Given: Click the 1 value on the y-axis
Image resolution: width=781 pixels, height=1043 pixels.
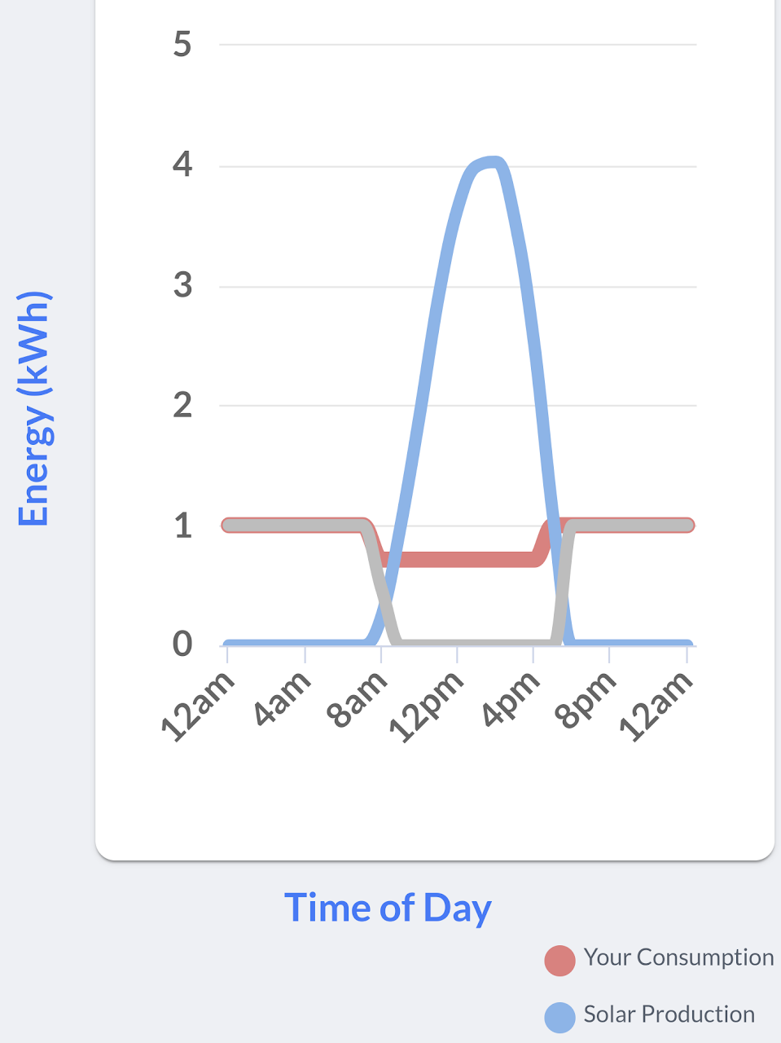Looking at the screenshot, I should 182,526.
